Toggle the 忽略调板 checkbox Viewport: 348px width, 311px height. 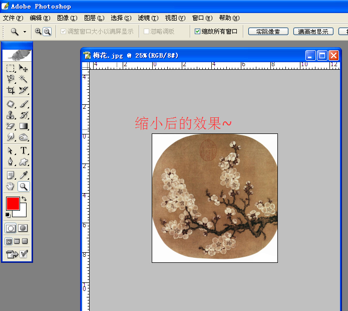(146, 31)
